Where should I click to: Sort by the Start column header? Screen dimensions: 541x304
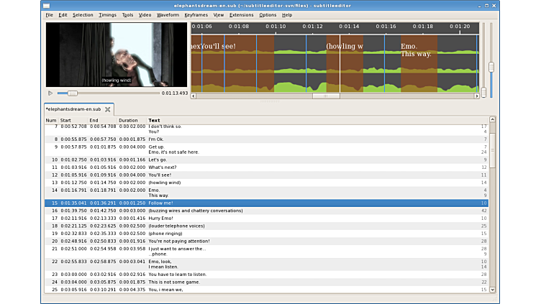click(65, 120)
